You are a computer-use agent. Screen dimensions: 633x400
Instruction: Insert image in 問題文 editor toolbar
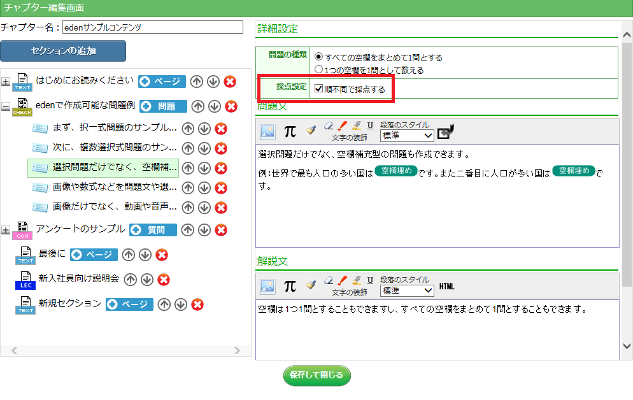pyautogui.click(x=267, y=132)
